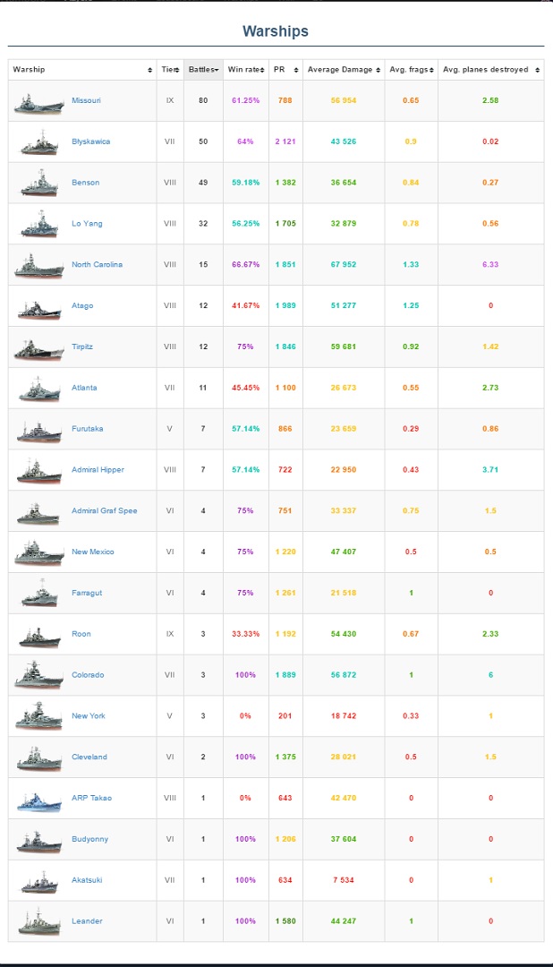Open the Akatsuki link
Image resolution: width=553 pixels, height=967 pixels.
(x=87, y=880)
